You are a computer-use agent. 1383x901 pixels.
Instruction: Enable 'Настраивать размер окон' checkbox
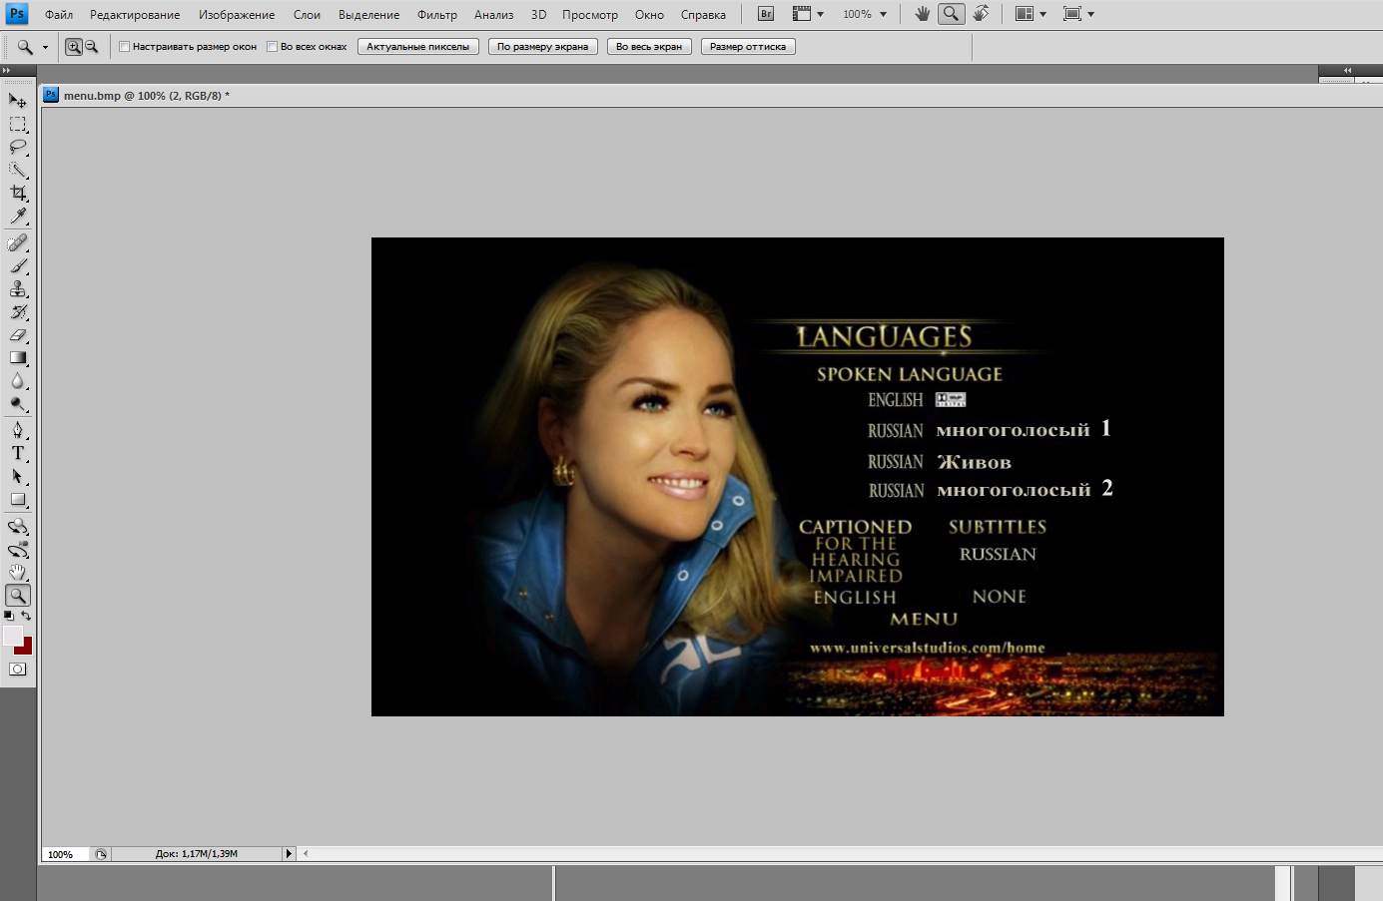pyautogui.click(x=125, y=47)
